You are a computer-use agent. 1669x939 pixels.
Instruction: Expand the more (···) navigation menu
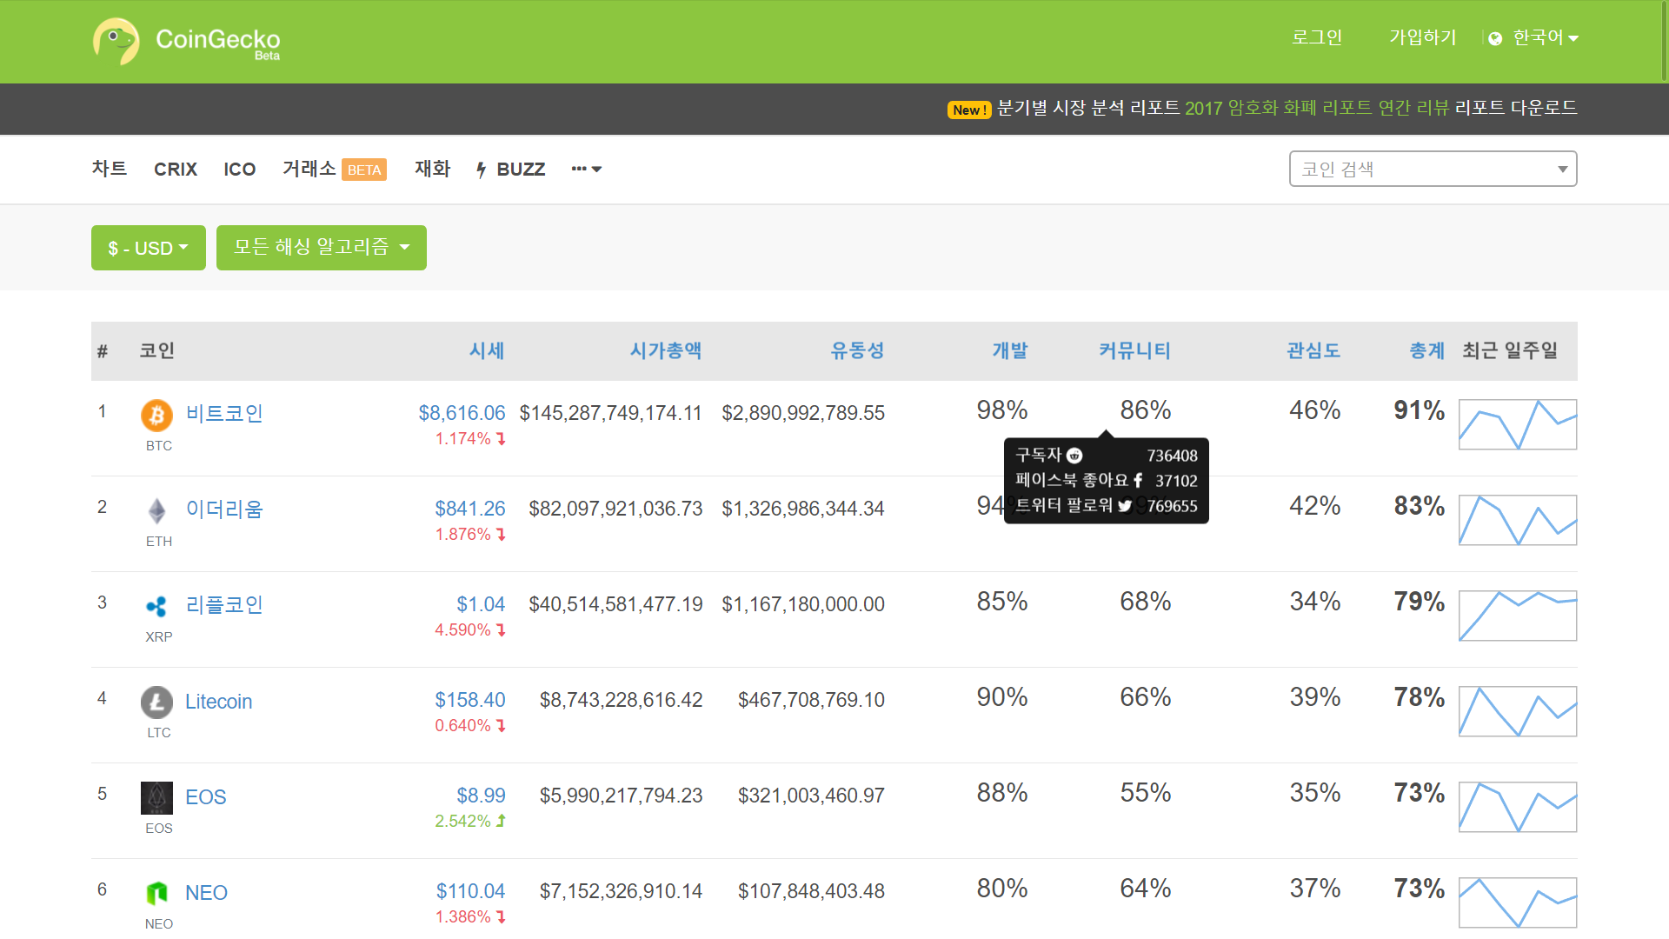(587, 169)
